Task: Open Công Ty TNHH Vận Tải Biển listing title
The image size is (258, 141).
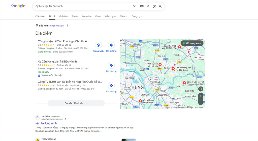Action: [70, 82]
